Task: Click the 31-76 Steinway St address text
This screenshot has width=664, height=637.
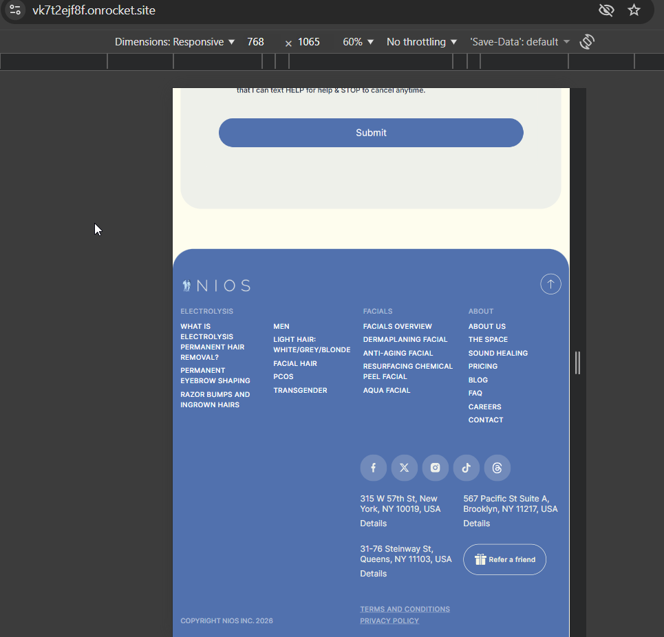Action: 406,554
